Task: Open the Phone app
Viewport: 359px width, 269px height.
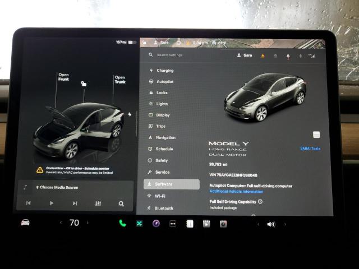Action: (x=122, y=223)
